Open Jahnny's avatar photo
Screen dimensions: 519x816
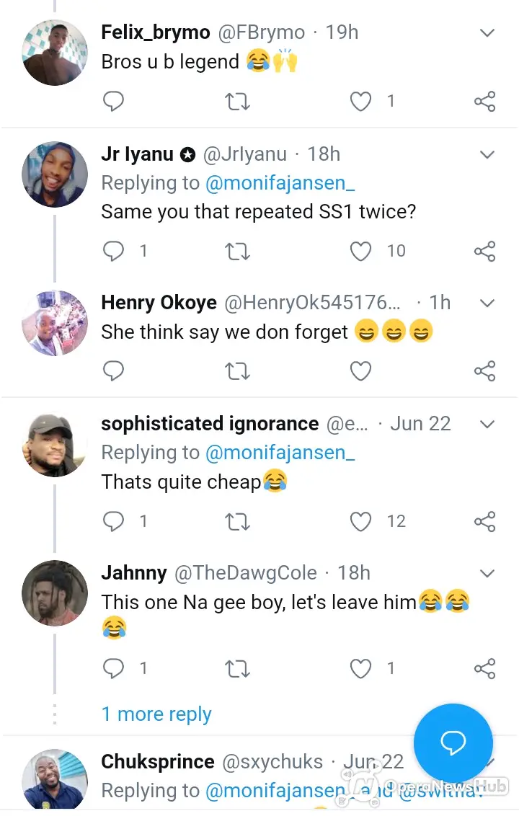coord(55,593)
